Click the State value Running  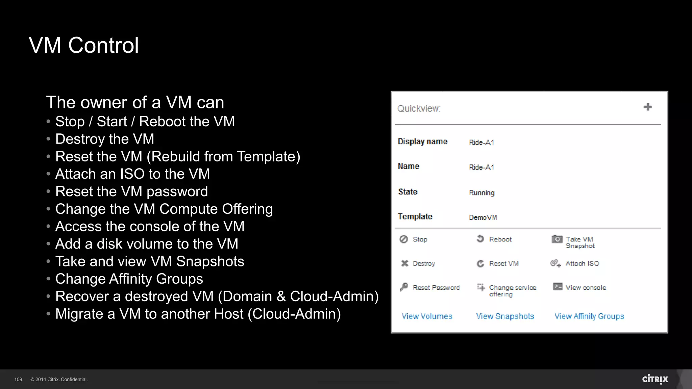pyautogui.click(x=481, y=193)
